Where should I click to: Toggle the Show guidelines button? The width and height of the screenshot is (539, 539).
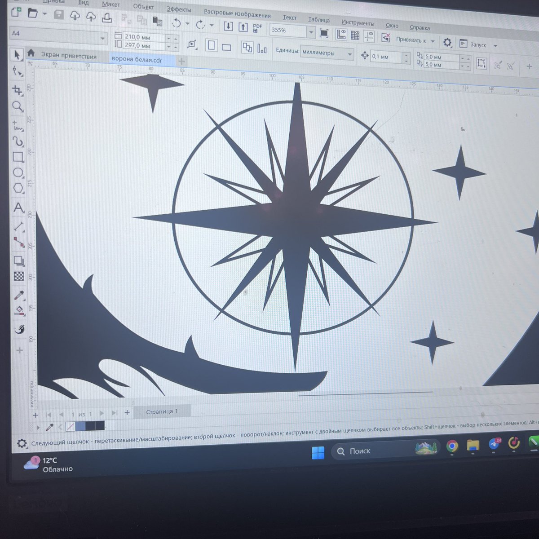pos(369,36)
